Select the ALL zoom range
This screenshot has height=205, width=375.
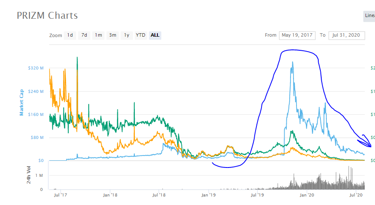point(155,35)
